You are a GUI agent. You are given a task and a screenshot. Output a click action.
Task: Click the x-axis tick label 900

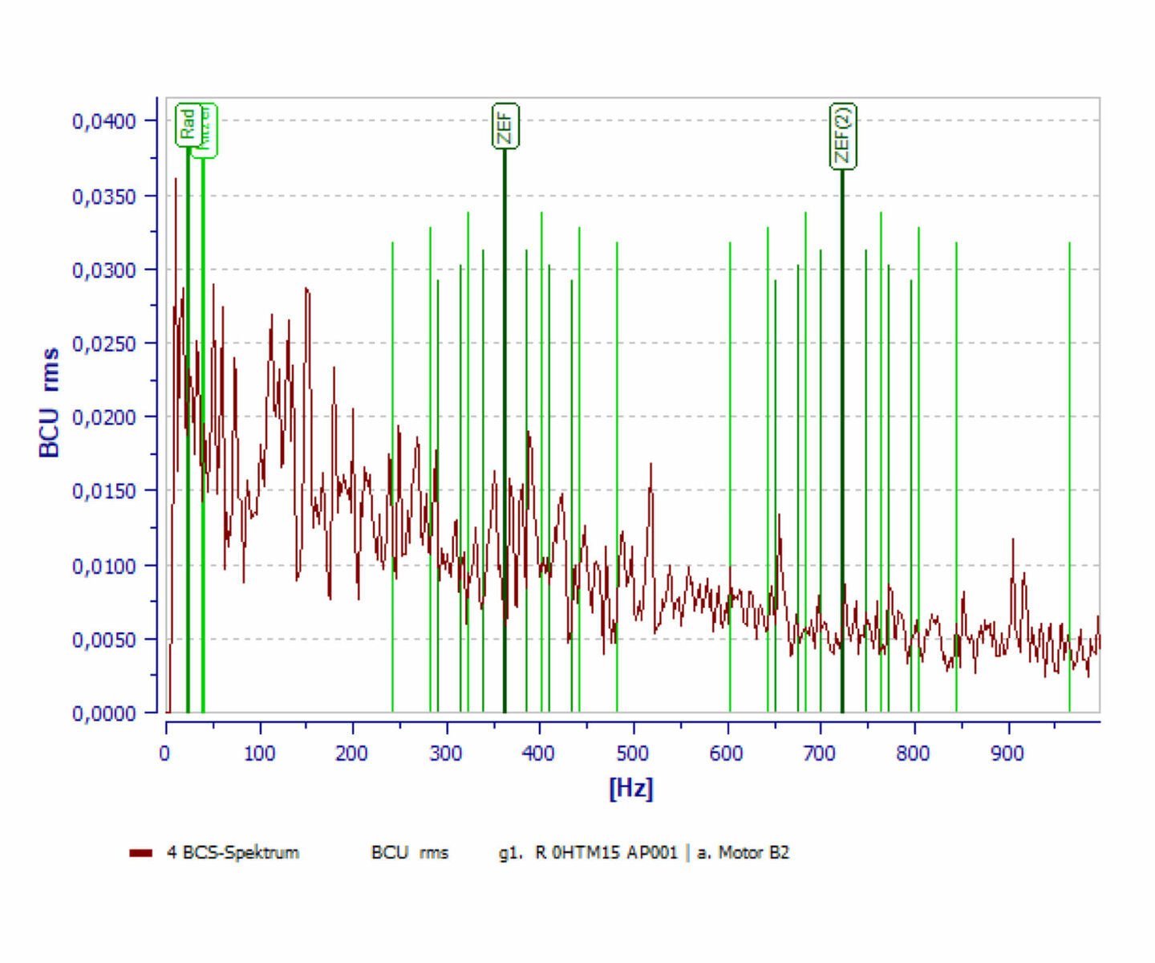click(x=1007, y=754)
